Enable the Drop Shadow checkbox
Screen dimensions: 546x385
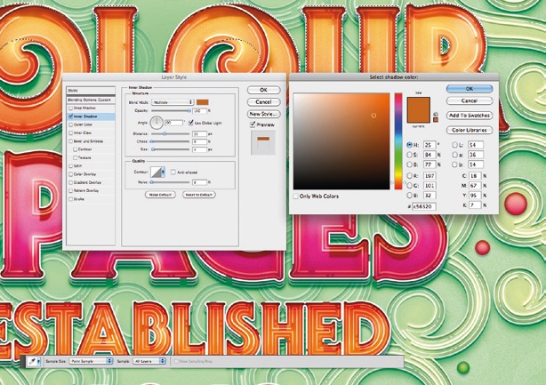(x=70, y=108)
